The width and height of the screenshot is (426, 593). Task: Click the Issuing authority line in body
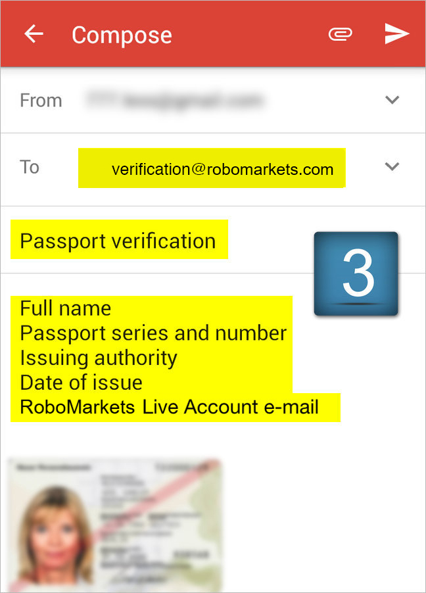[99, 358]
